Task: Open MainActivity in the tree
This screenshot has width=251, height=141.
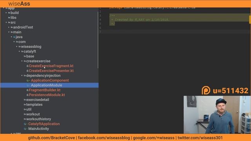Action: tap(38, 129)
